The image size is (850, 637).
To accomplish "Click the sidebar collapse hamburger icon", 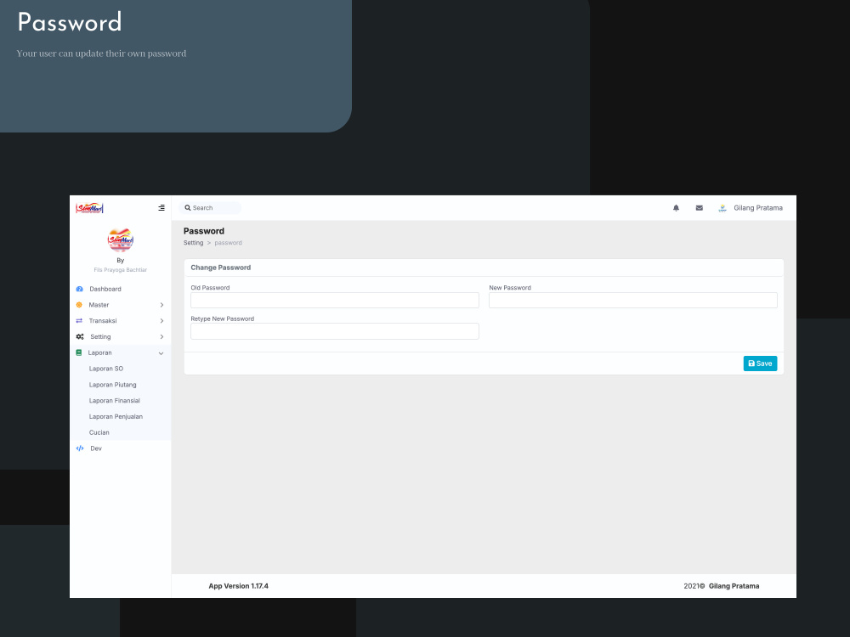I will (161, 208).
